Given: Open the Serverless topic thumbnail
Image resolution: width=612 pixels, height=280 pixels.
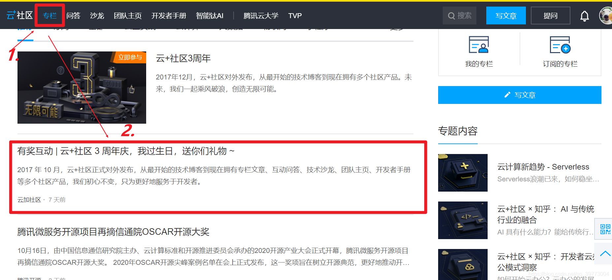Looking at the screenshot, I should coord(463,173).
